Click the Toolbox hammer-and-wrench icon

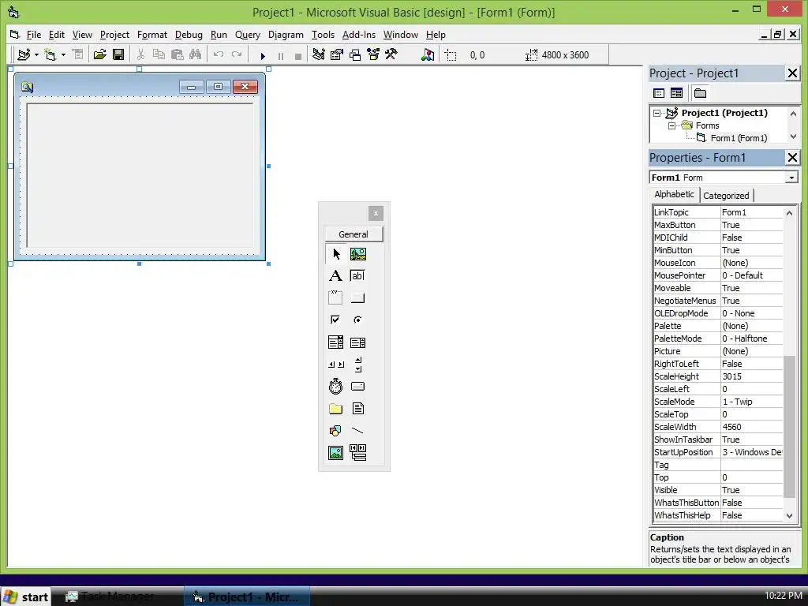coord(391,54)
